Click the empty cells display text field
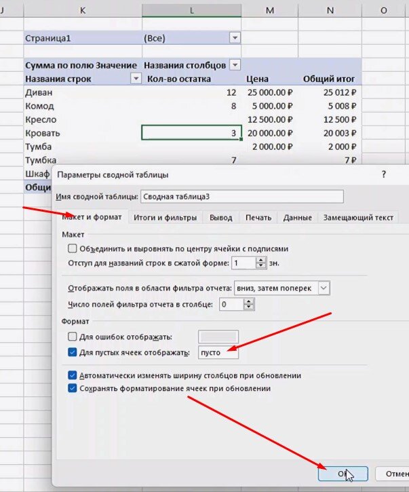The height and width of the screenshot is (492, 409). (218, 352)
